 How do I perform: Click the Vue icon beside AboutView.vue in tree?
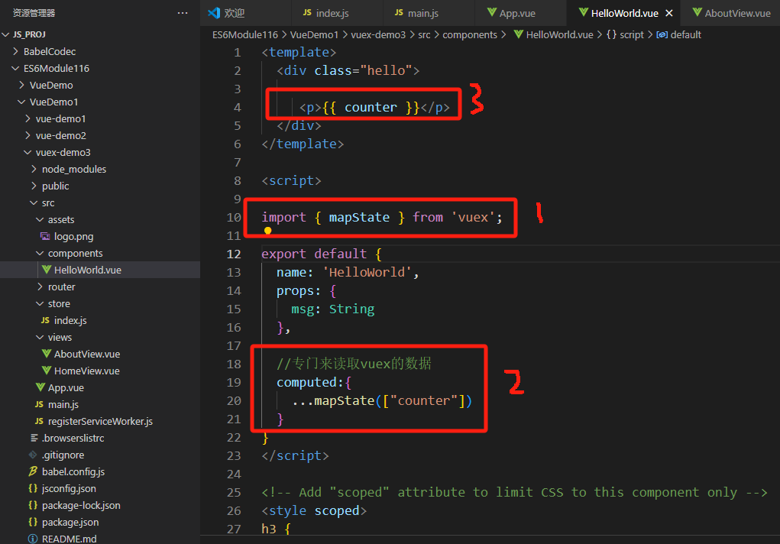47,354
